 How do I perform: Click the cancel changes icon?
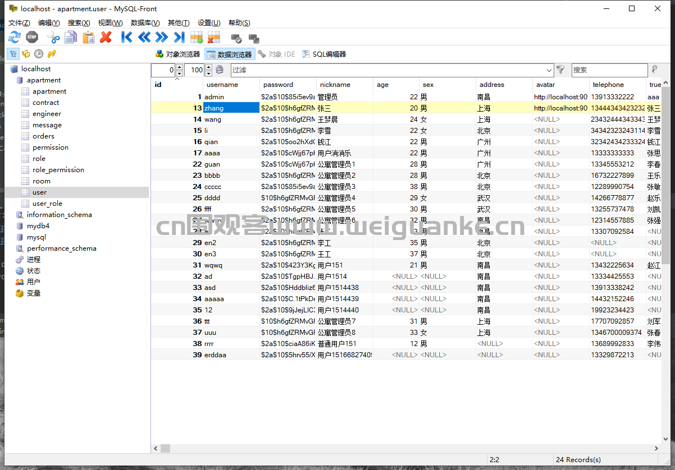(x=254, y=38)
